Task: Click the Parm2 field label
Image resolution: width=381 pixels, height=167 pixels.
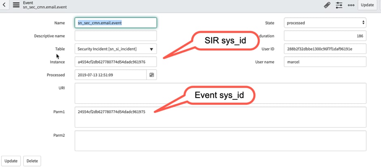Action: point(59,135)
